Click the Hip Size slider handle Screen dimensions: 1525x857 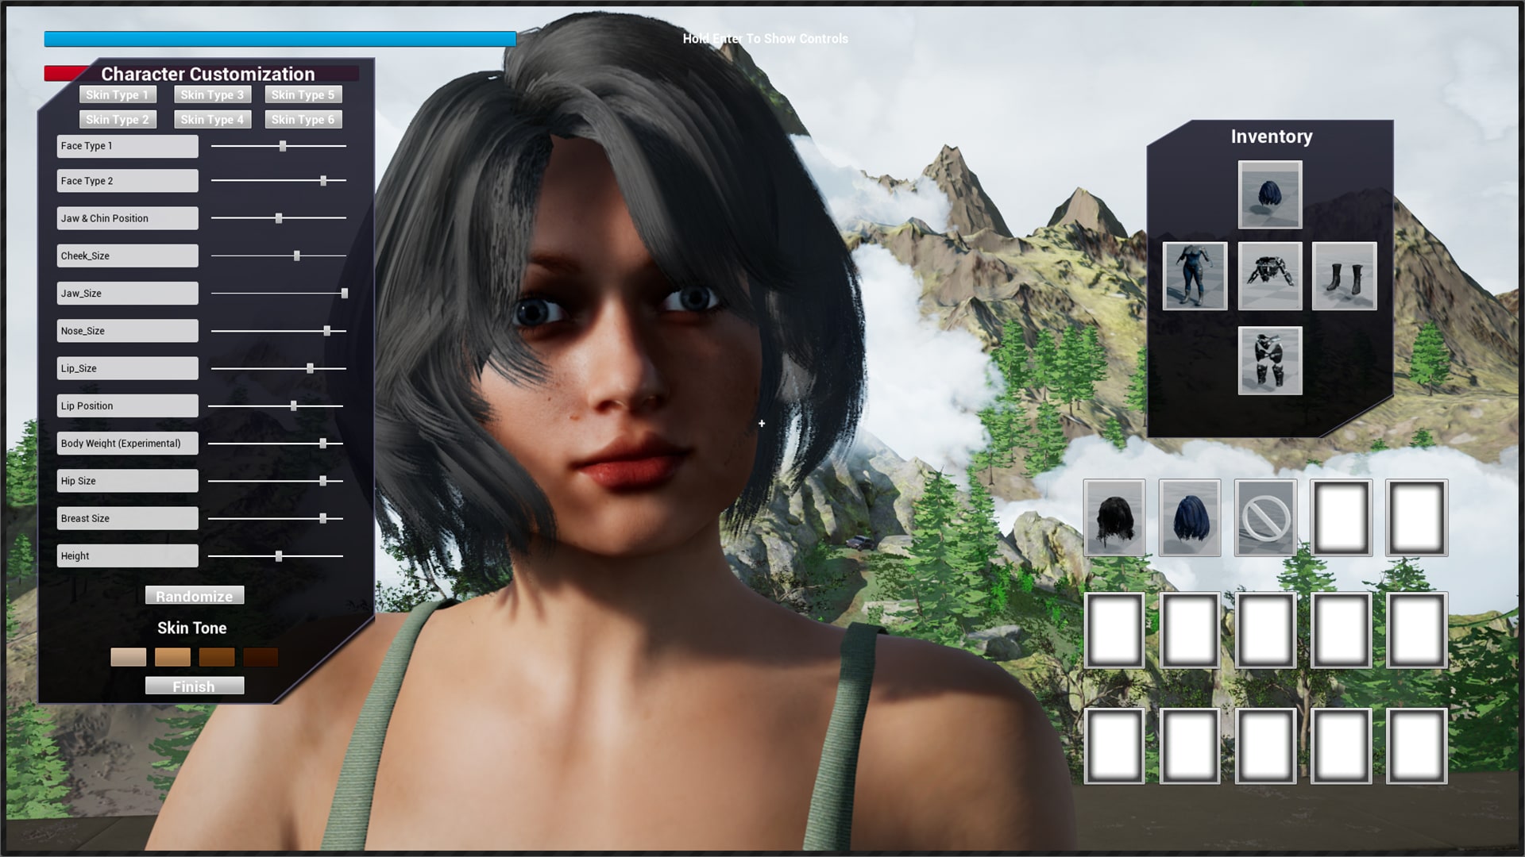coord(323,481)
